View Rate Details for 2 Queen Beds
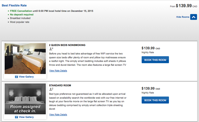The image size is (199, 122). click(58, 71)
